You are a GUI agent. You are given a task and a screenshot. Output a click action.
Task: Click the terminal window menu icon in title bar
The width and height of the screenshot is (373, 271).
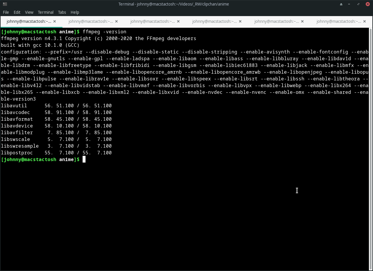coord(5,4)
